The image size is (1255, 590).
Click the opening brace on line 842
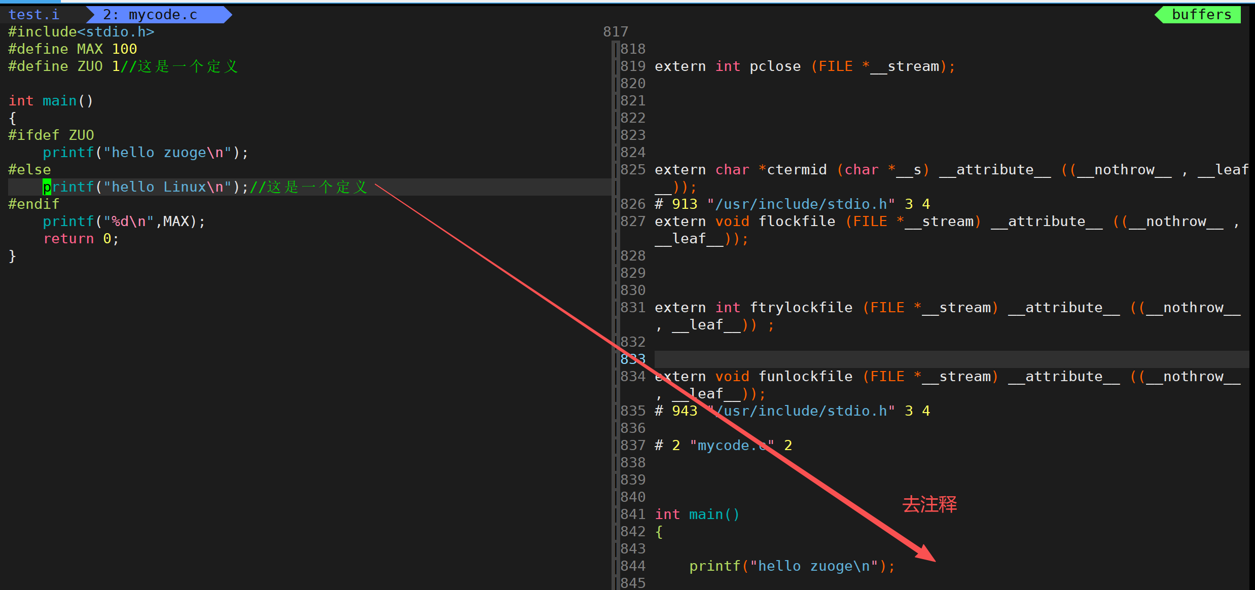pos(659,532)
